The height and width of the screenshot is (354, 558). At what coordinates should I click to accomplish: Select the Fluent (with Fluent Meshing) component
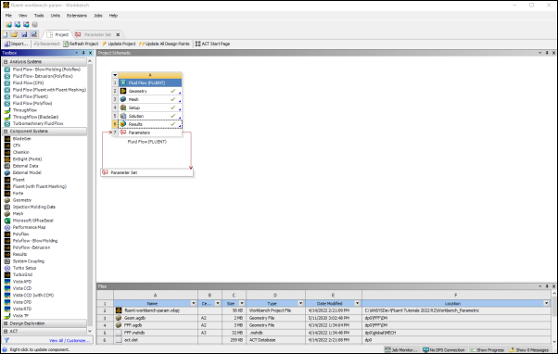[40, 186]
